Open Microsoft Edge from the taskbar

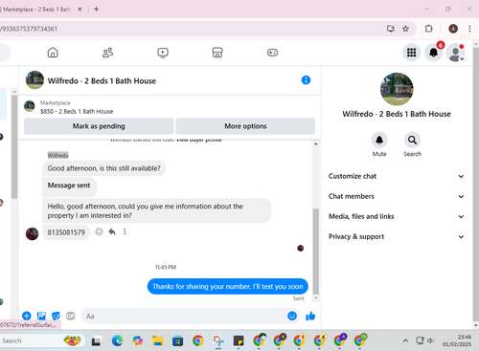[x=117, y=340]
